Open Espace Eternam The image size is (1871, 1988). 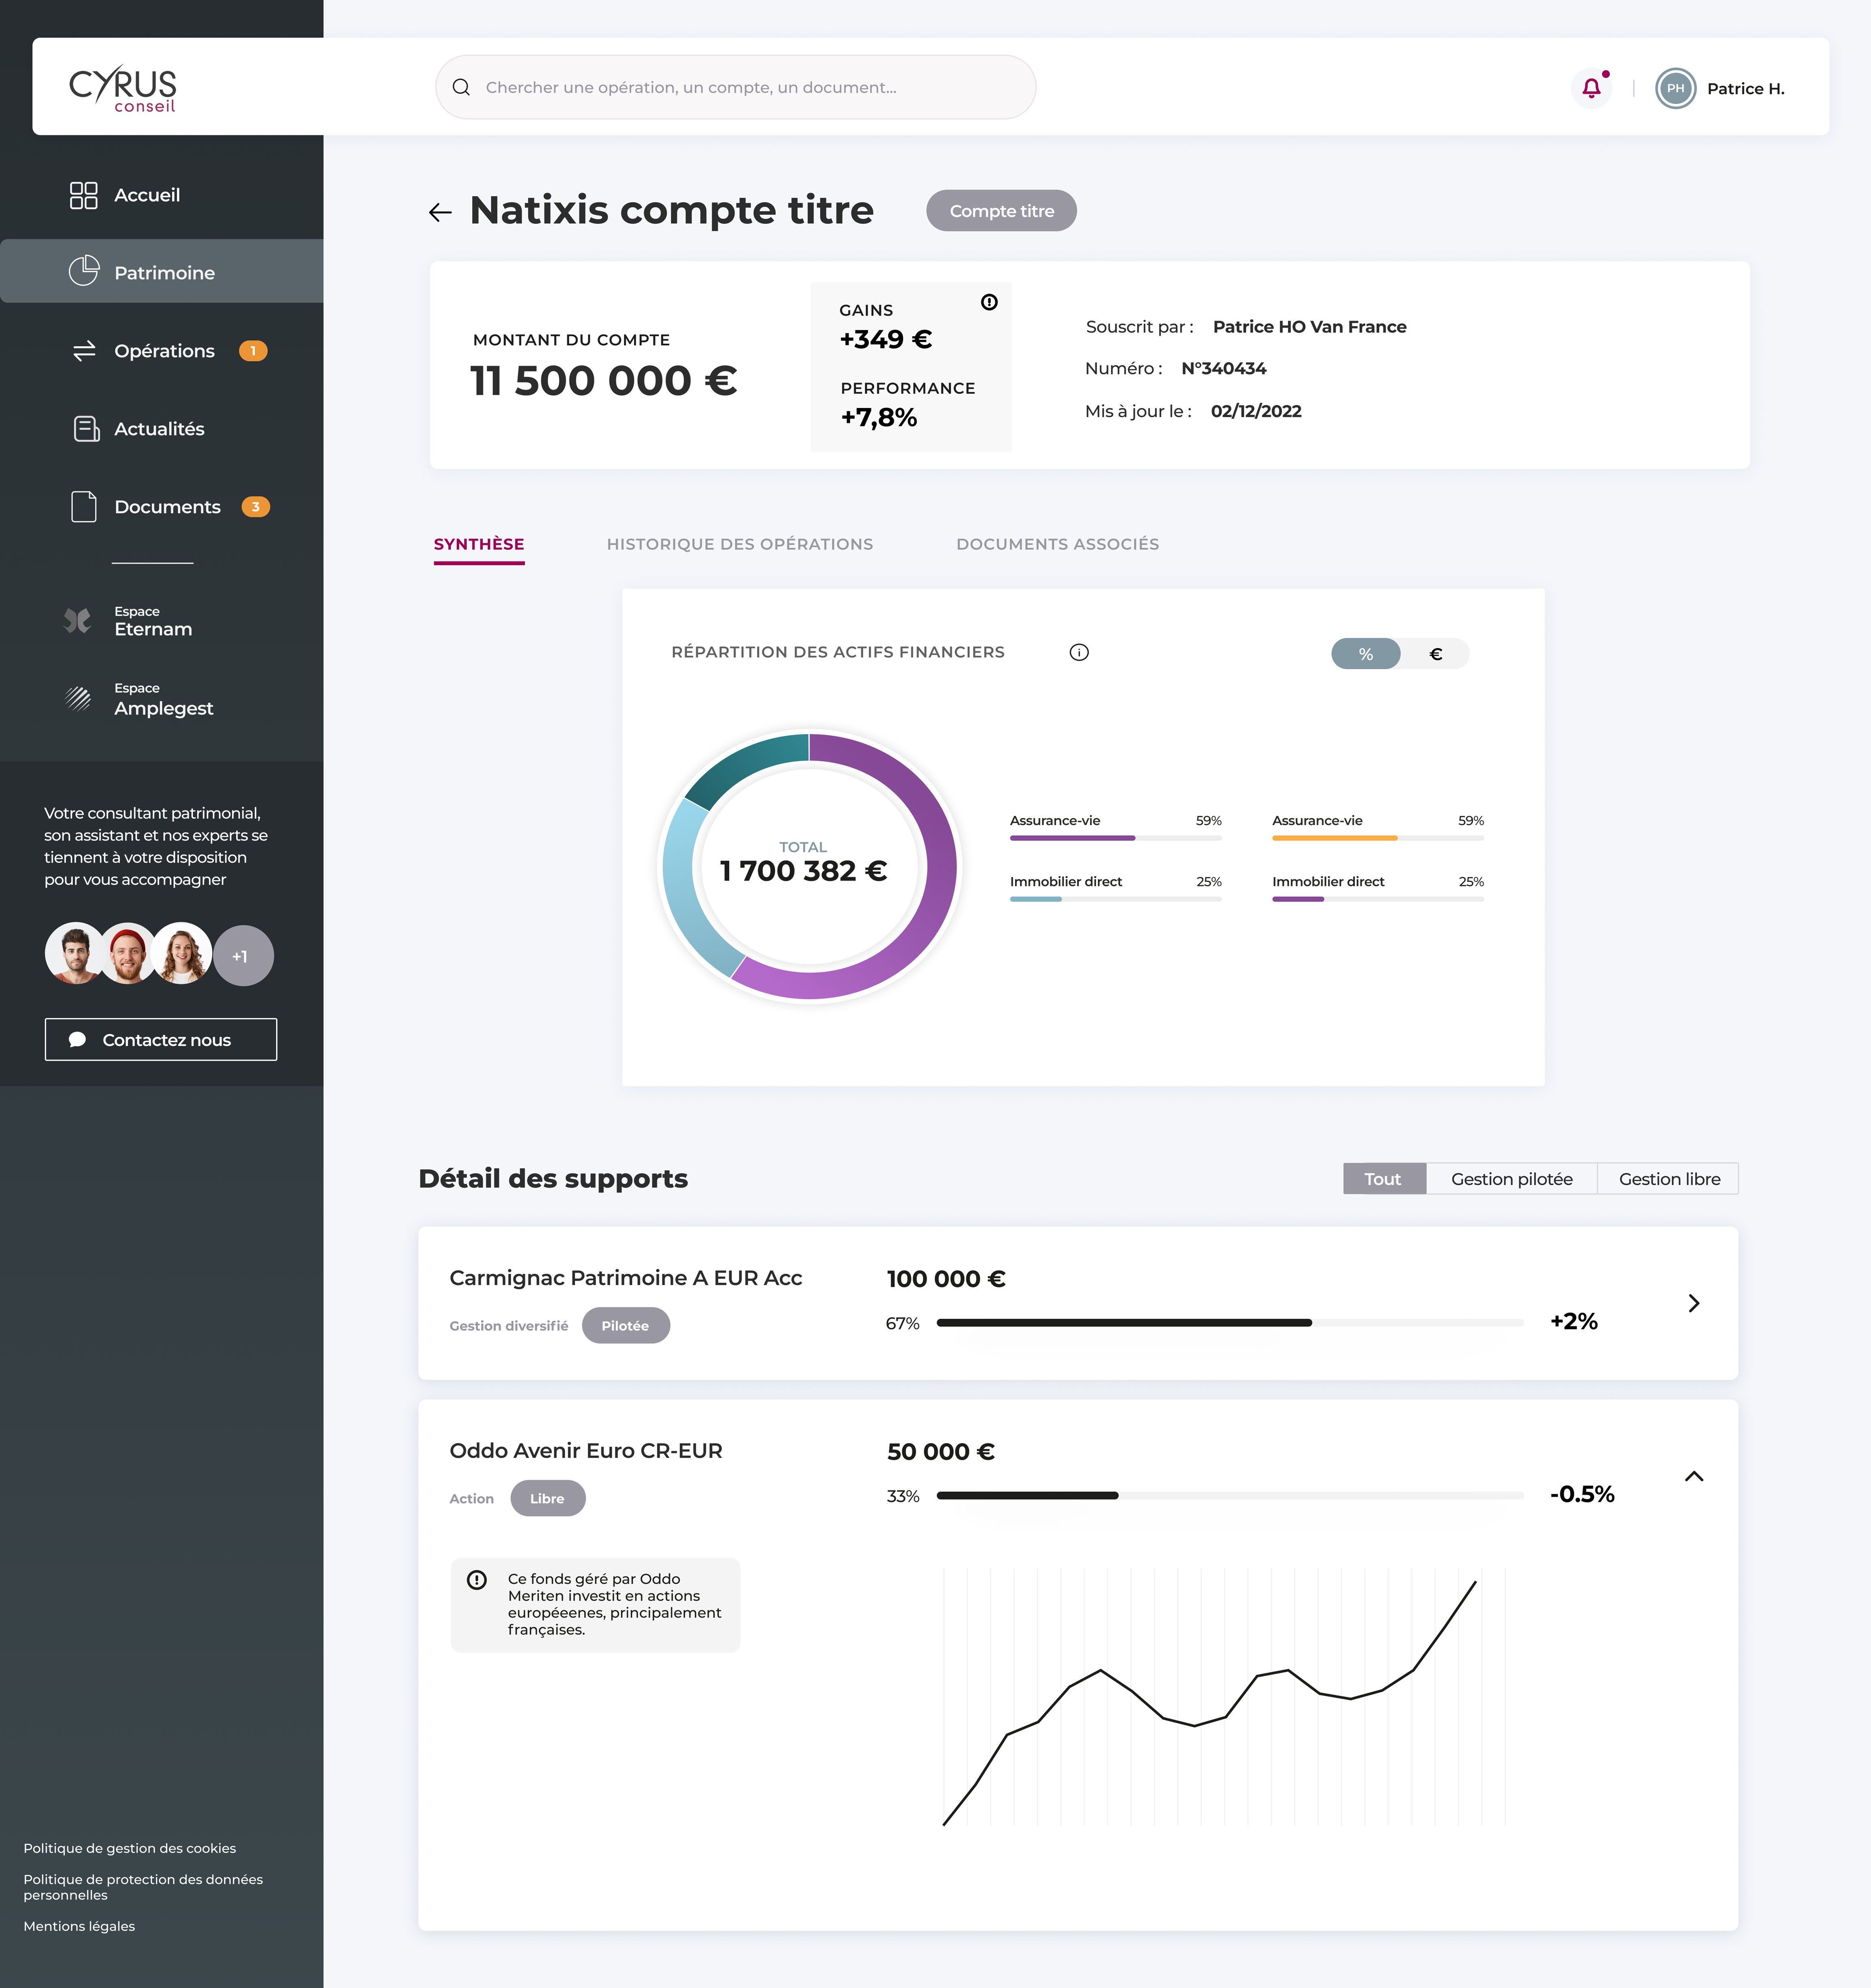coord(153,621)
